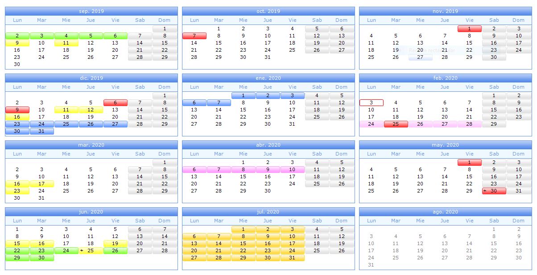Select the green day 26 in June 2020

click(x=115, y=250)
